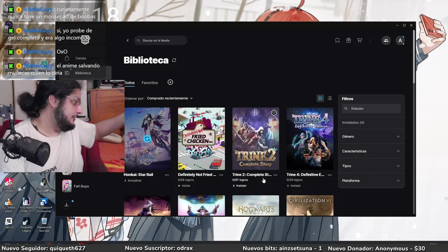Open PlayStation Accessories desktop shortcut
This screenshot has width=448, height=252.
pyautogui.click(x=44, y=205)
